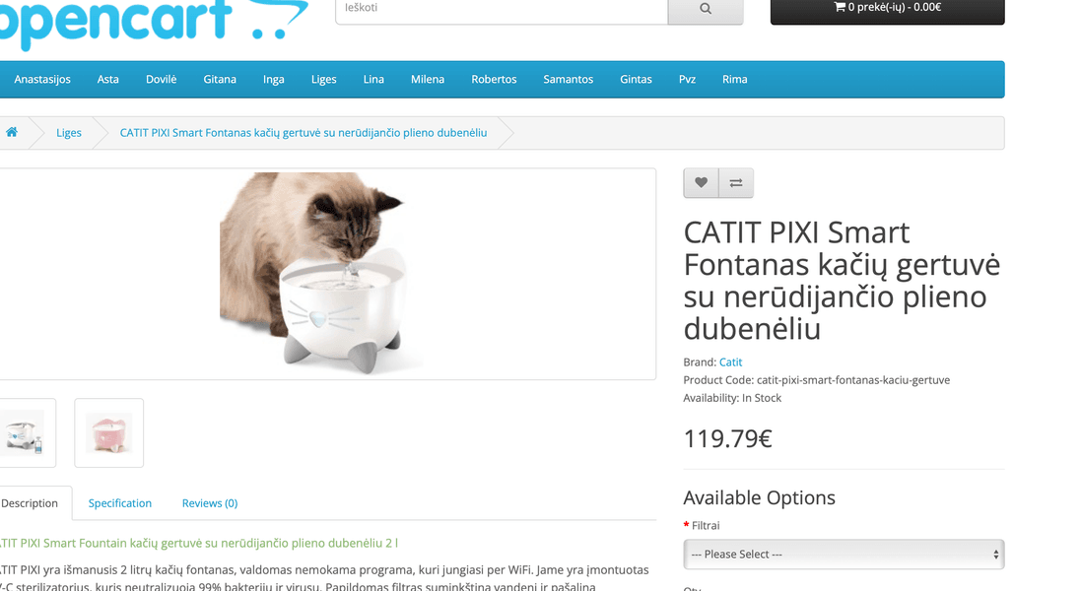Open the pink fountain thumbnail image
1081x591 pixels.
(x=109, y=432)
